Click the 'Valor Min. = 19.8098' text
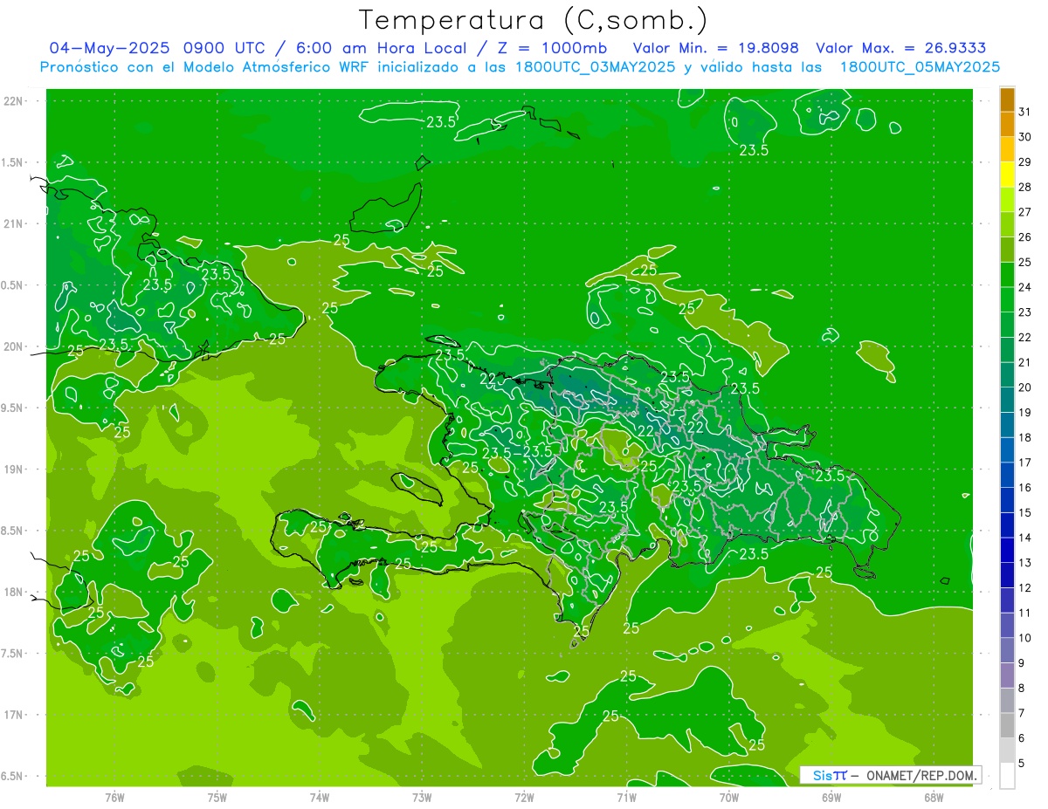 716,47
